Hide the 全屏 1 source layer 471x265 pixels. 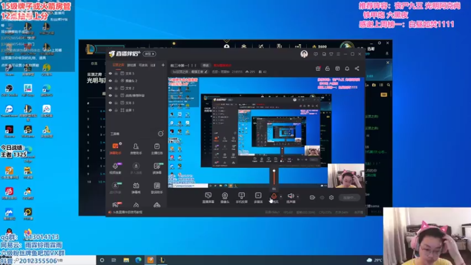click(111, 110)
